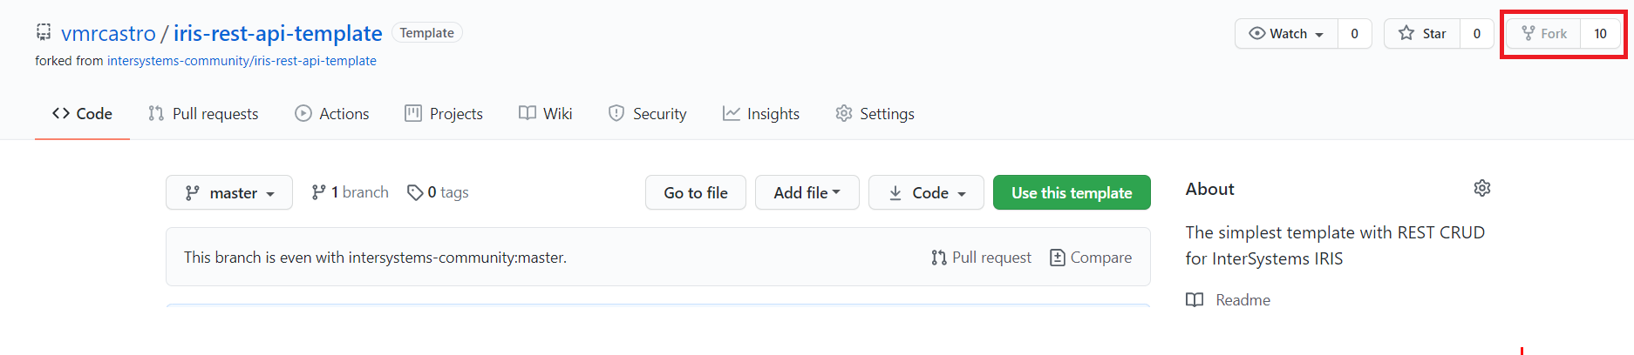Click the branch icon next to 1 branch
1634x355 pixels.
pyautogui.click(x=319, y=192)
